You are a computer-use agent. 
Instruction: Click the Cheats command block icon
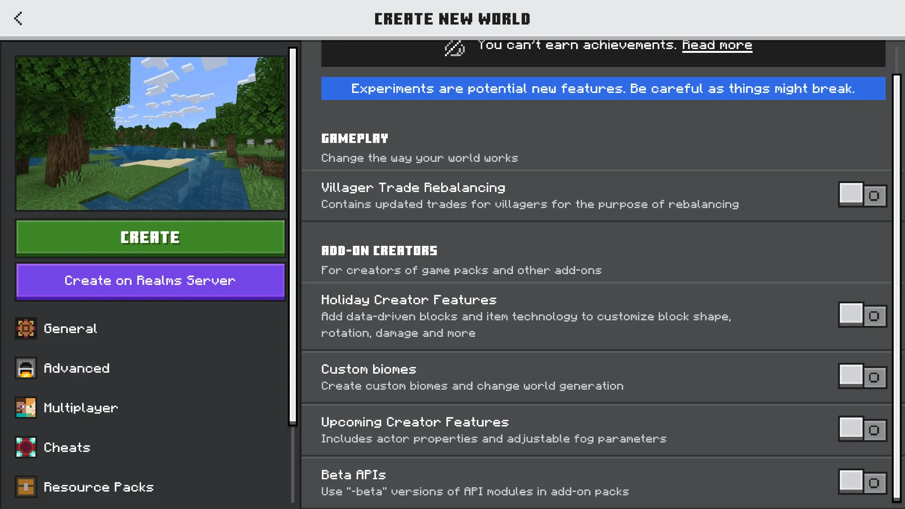[x=26, y=447]
